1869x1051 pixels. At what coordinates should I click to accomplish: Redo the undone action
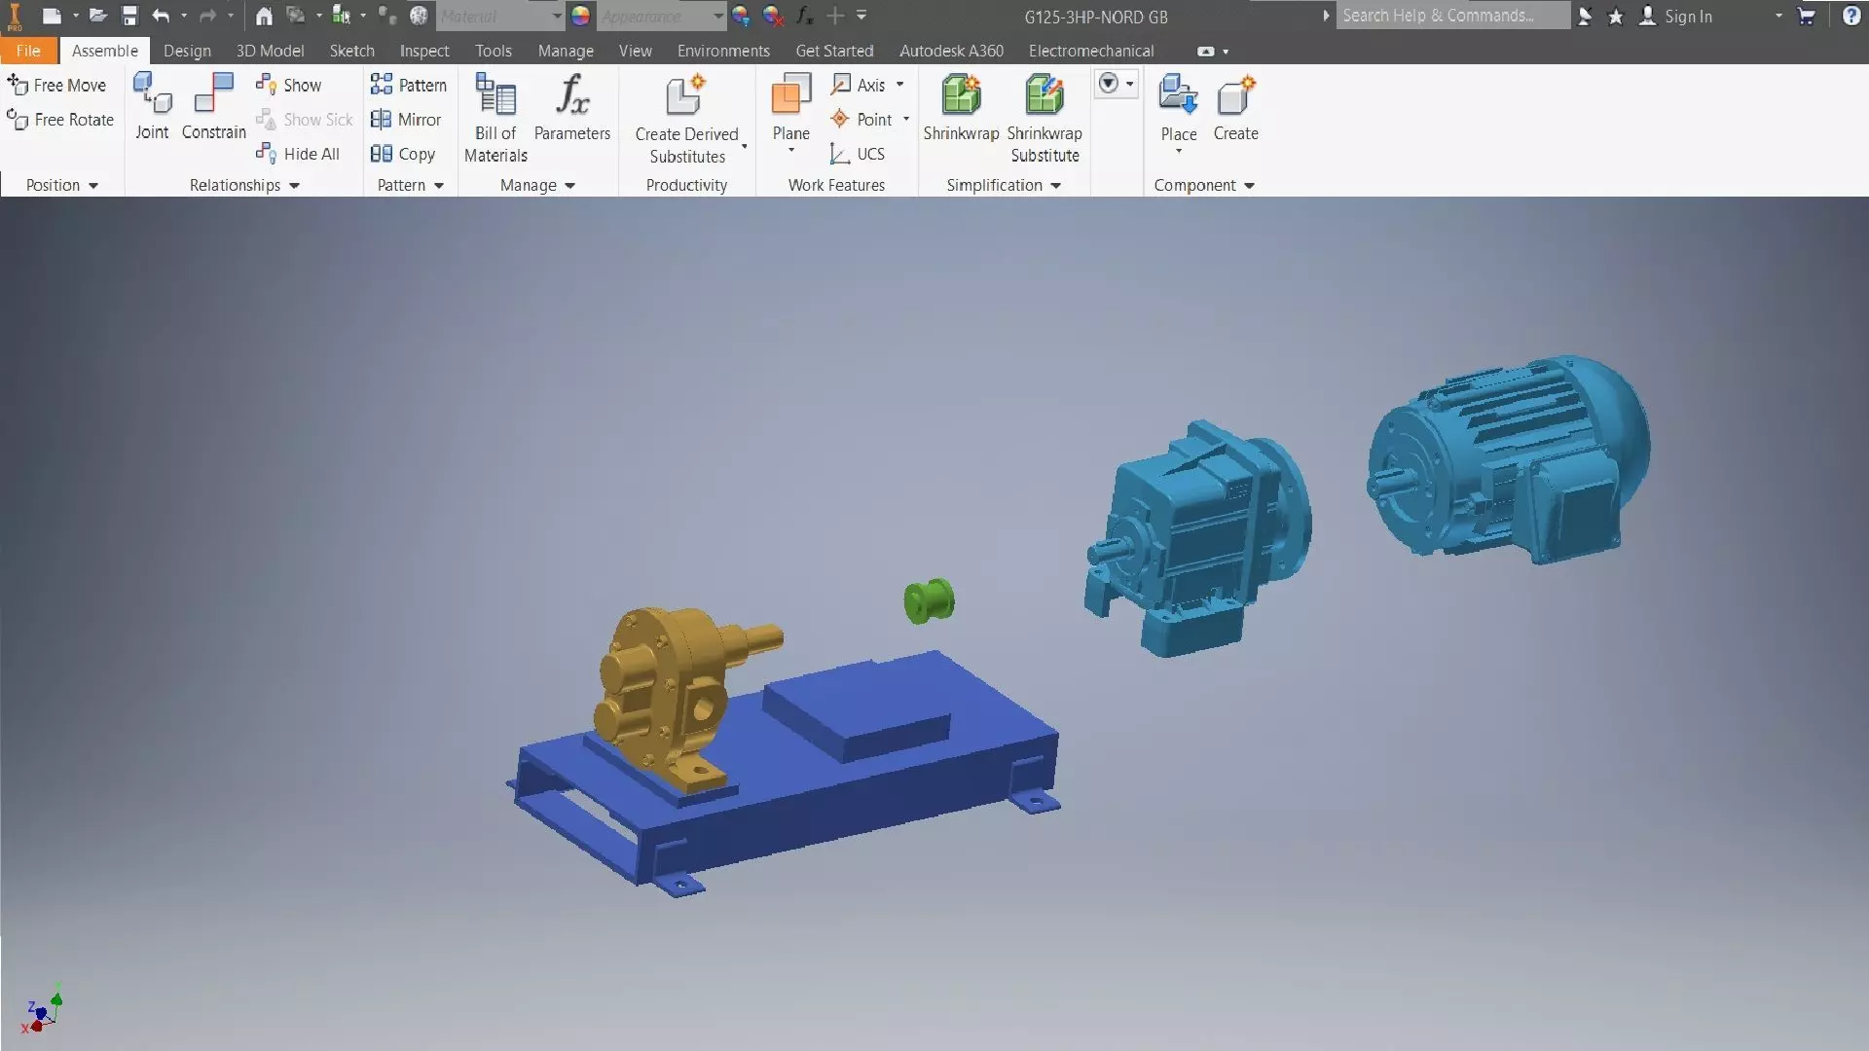[207, 16]
